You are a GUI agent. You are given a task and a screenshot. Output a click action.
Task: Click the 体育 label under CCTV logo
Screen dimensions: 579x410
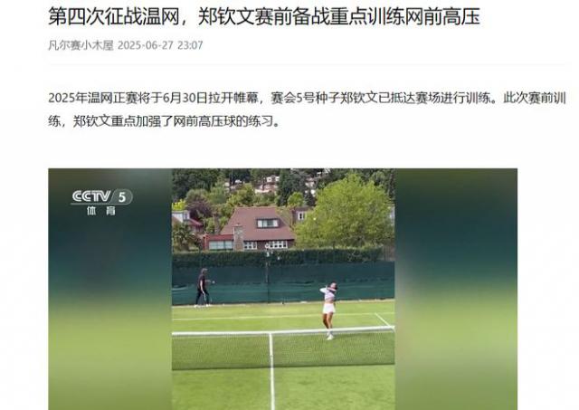(x=101, y=211)
